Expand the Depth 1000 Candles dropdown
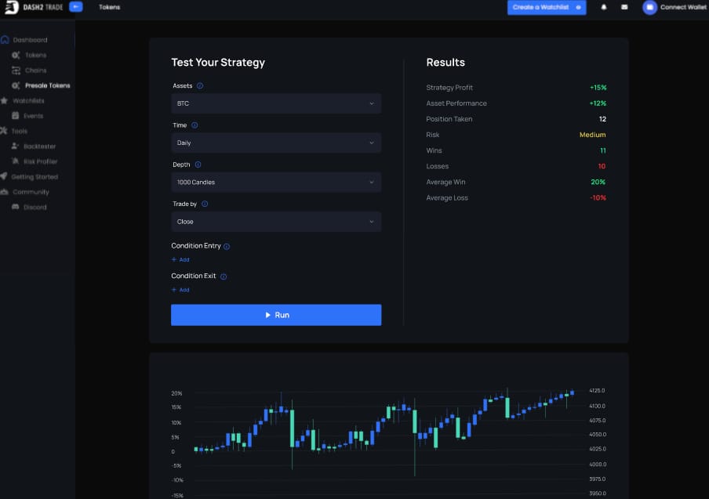Screen dimensions: 709x499 276,182
